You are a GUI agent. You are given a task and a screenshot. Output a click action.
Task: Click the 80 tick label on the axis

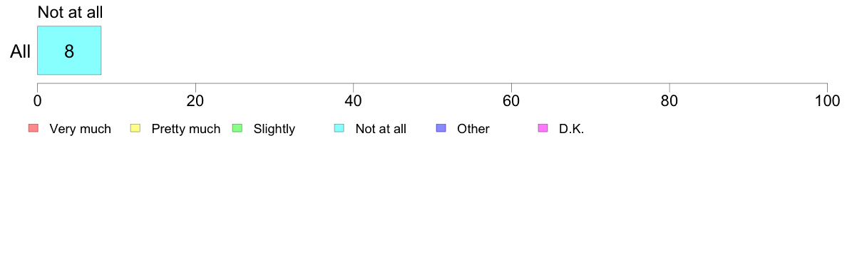[669, 100]
